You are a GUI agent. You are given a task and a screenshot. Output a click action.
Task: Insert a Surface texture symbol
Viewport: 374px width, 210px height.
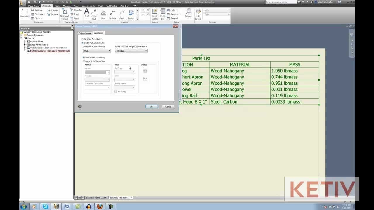click(112, 15)
